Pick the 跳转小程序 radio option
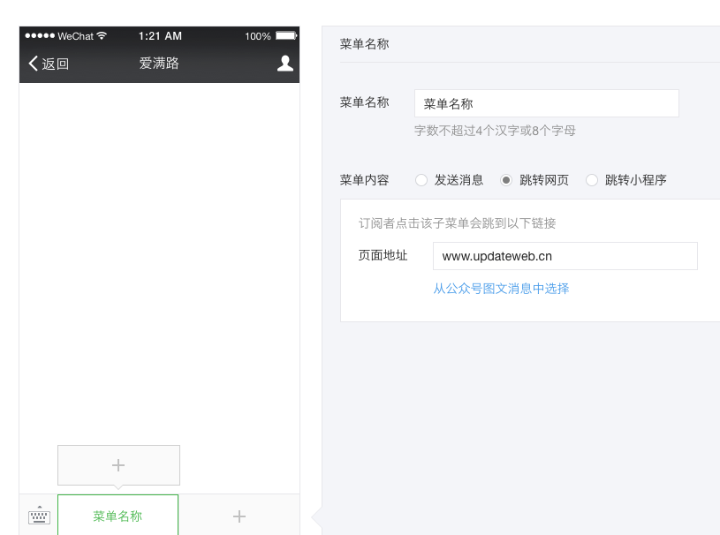This screenshot has height=535, width=720. 592,180
